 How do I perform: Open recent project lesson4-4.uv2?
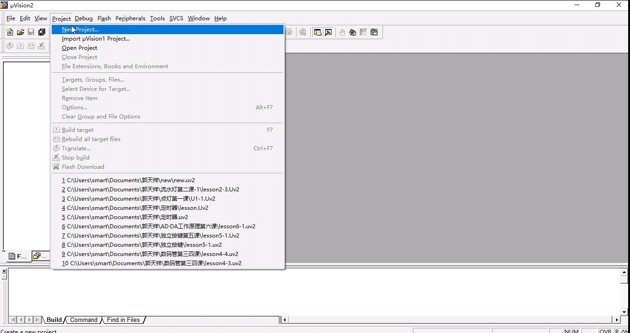pos(167,254)
